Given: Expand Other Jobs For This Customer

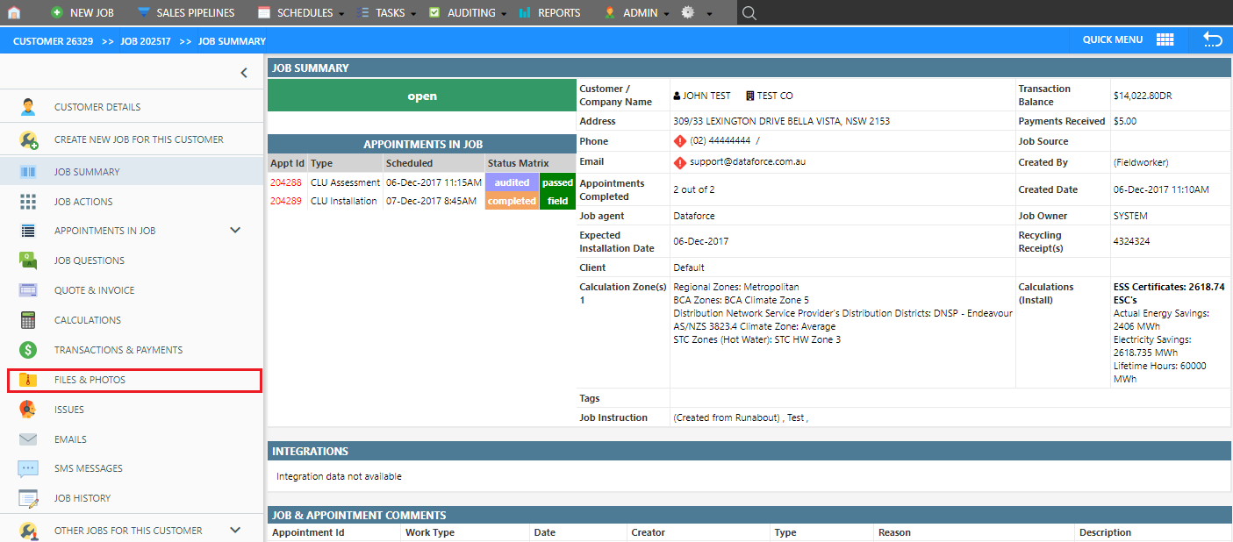Looking at the screenshot, I should click(235, 530).
